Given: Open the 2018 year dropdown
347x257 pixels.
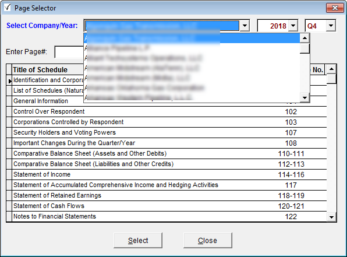Looking at the screenshot, I should (x=293, y=26).
